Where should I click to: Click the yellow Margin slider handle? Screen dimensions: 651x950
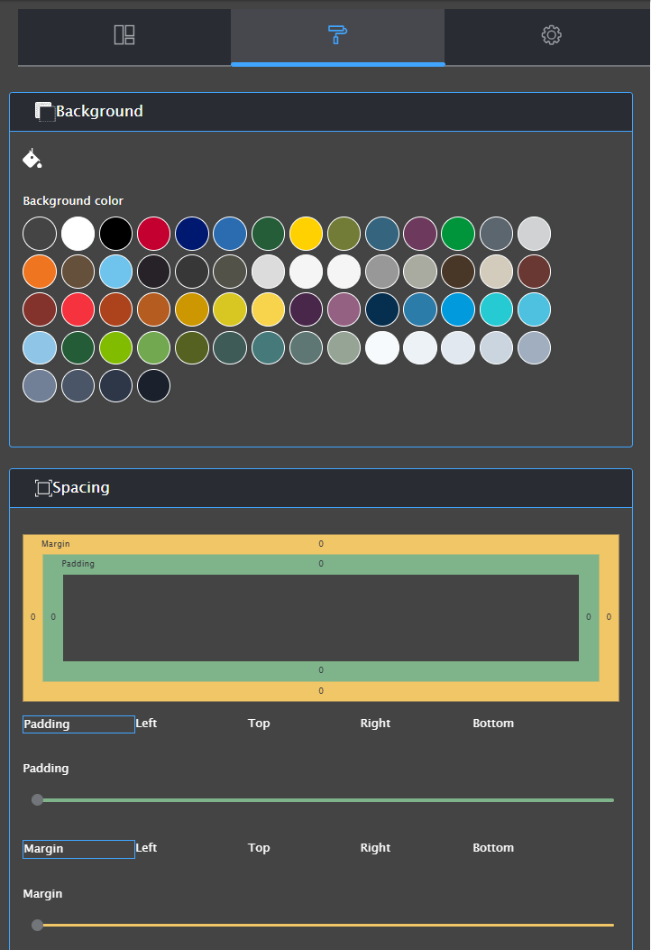pos(37,925)
